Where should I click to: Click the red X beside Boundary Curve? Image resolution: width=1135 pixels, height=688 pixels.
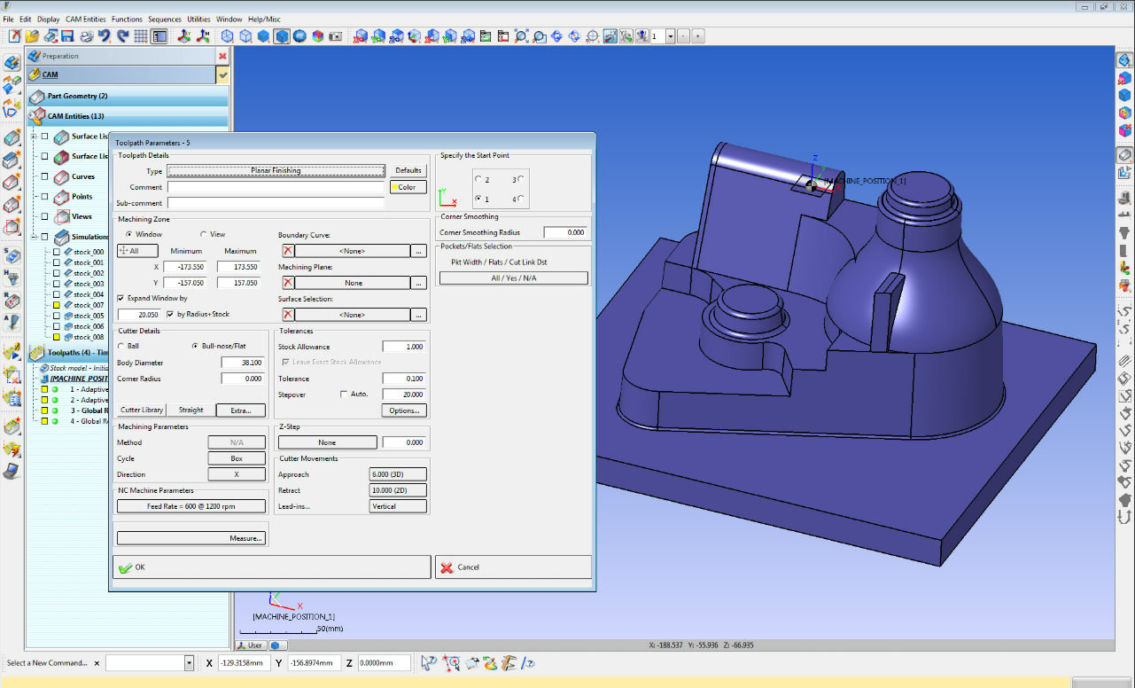(288, 251)
